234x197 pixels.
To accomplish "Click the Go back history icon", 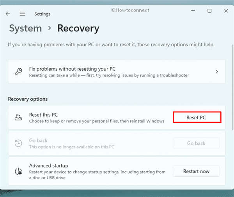I will coord(18,143).
